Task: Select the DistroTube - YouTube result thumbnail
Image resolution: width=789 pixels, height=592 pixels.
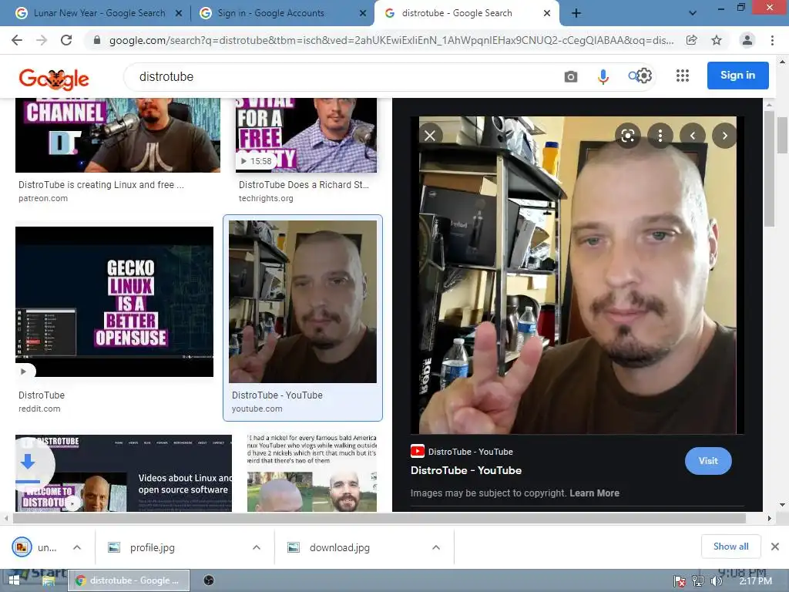Action: pos(302,301)
